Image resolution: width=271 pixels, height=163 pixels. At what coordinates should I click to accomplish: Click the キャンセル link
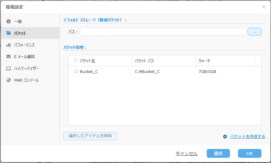point(186,153)
